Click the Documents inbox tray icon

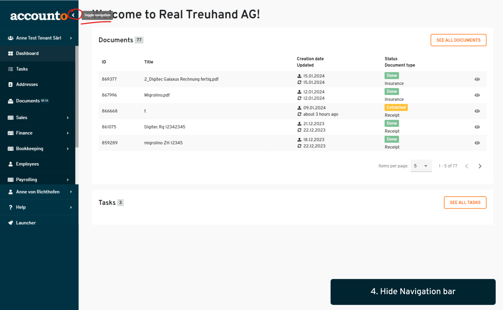(10, 101)
